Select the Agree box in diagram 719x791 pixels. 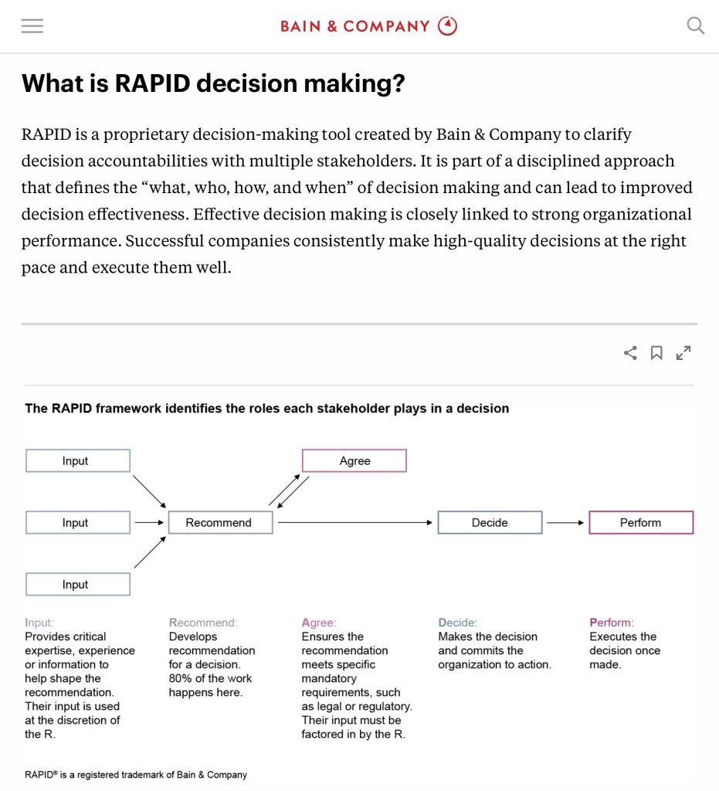click(354, 461)
